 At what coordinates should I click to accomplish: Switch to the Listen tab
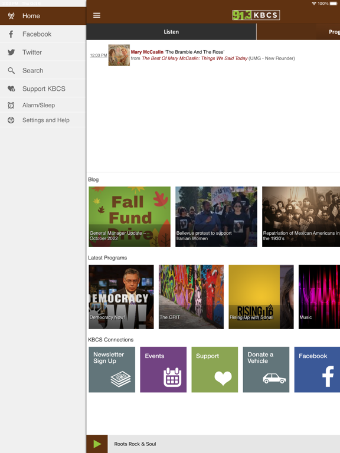pos(171,32)
